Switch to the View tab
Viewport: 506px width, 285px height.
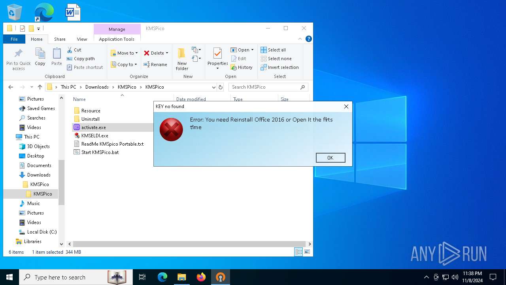82,39
